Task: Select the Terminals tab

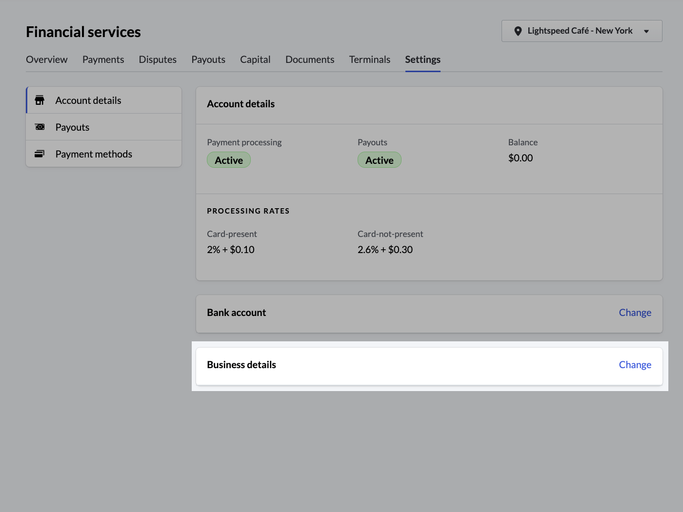Action: point(369,59)
